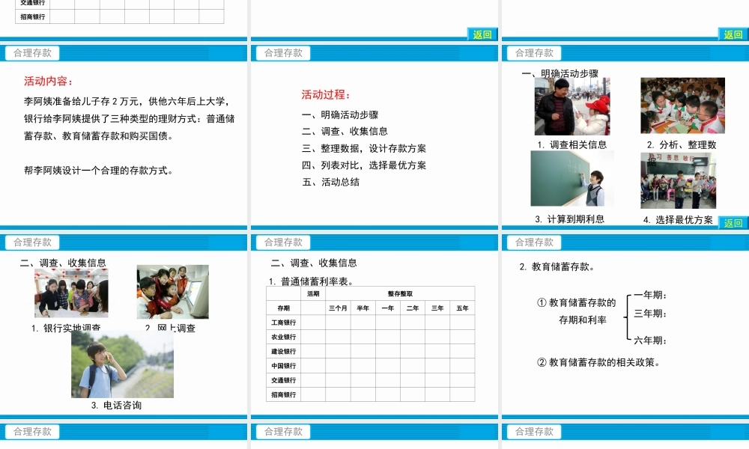This screenshot has height=449, width=749.
Task: Click the caption 4. 选择最优方案
Action: (678, 219)
